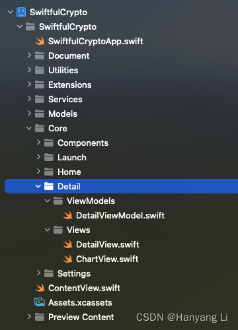Click the Swift icon beside SwiftfulCryptoApp.swift
This screenshot has height=330, width=238.
click(x=40, y=41)
